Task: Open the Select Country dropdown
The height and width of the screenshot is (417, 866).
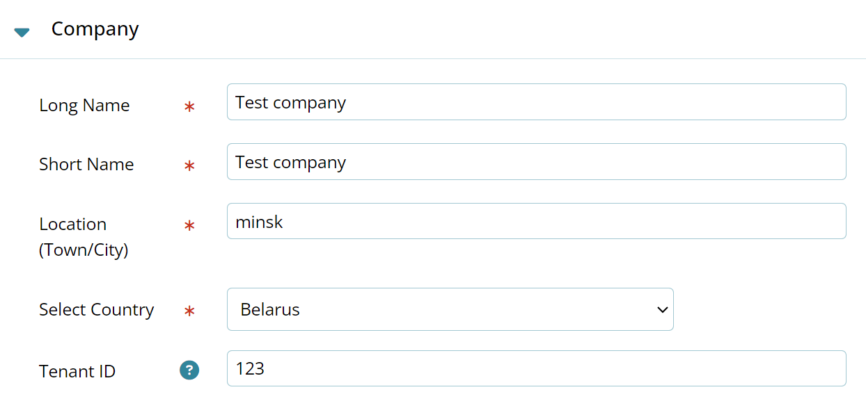Action: pos(450,309)
